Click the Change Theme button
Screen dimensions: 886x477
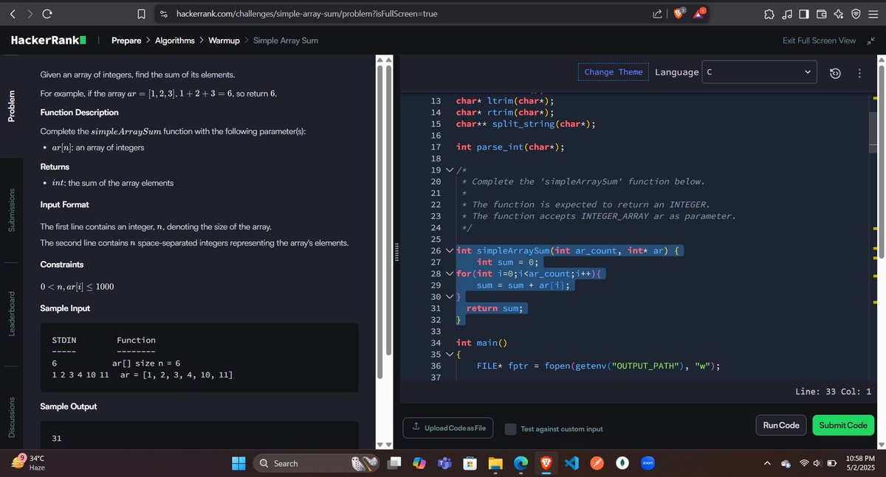pos(613,72)
